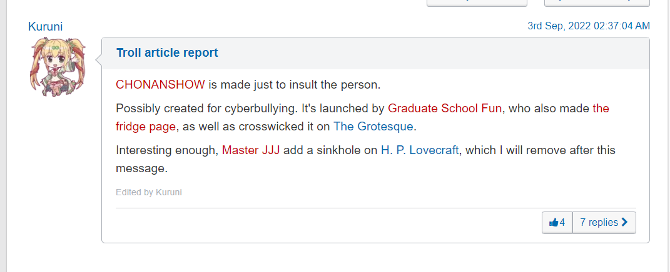Click the Troll article report title
Screen dimensions: 670x272
(x=167, y=53)
